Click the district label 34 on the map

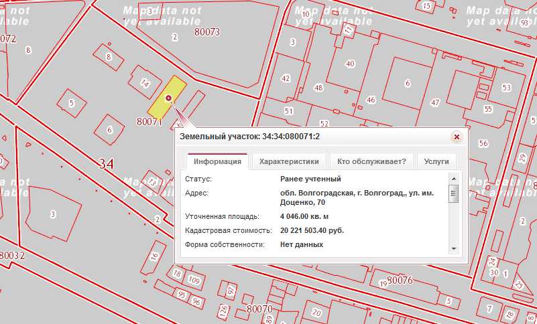106,163
